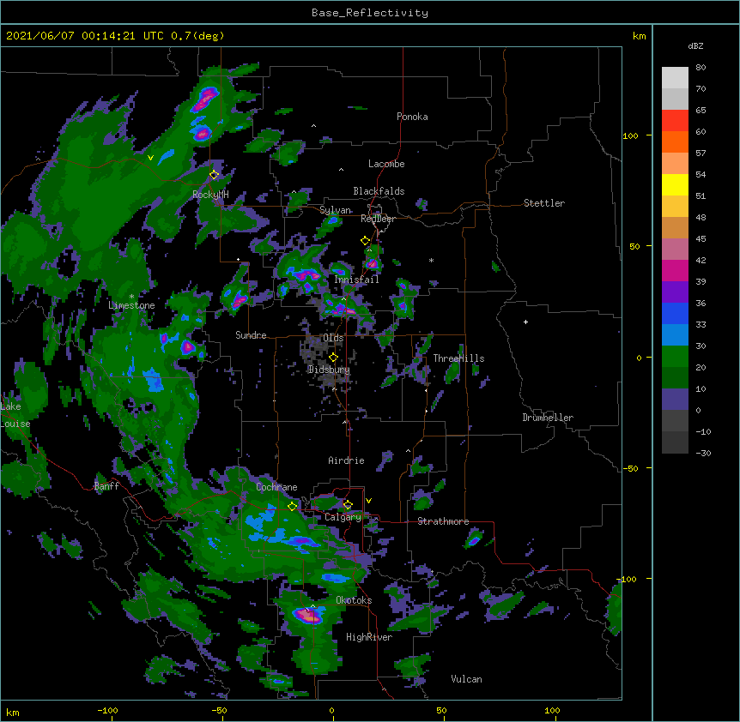Click the Stettler city label
The image size is (740, 722).
coord(544,203)
